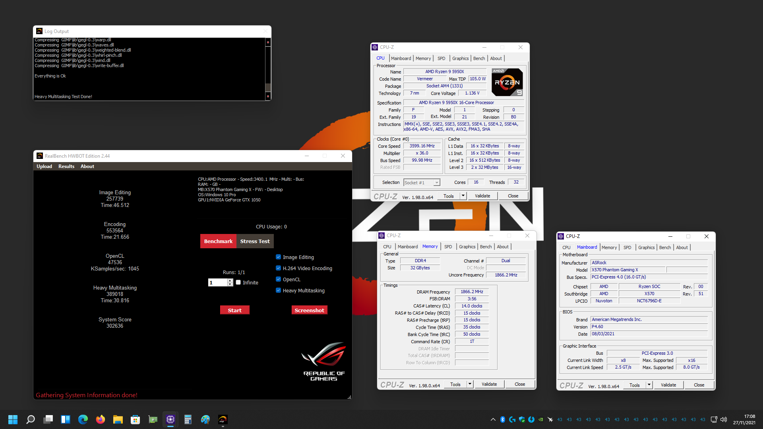Launch Microsoft Edge from the taskbar
Screen dimensions: 763x429
83,419
